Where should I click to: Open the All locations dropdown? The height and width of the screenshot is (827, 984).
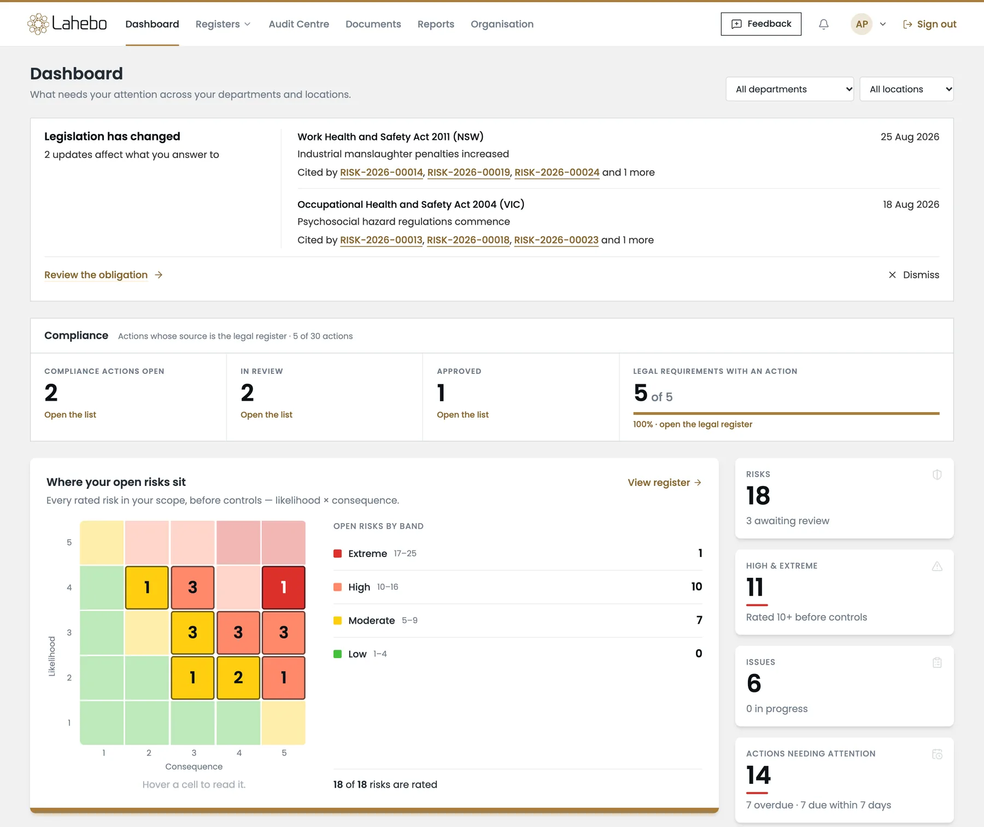[906, 89]
